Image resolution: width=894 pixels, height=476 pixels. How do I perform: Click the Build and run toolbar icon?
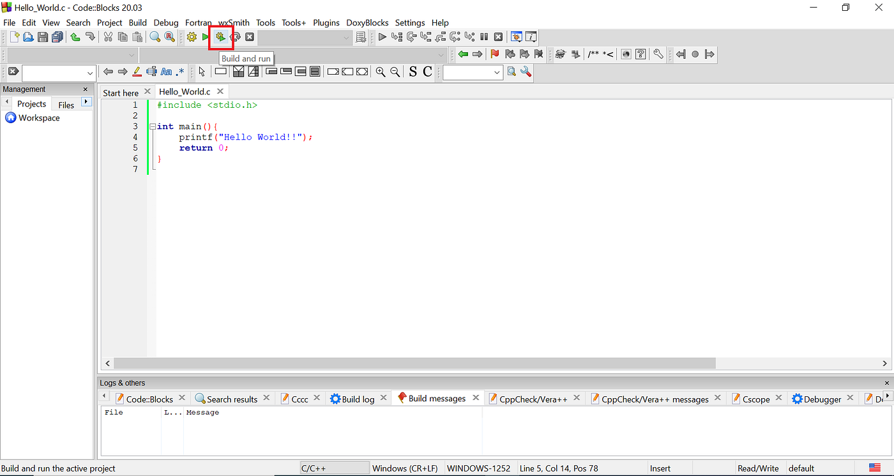pos(221,37)
